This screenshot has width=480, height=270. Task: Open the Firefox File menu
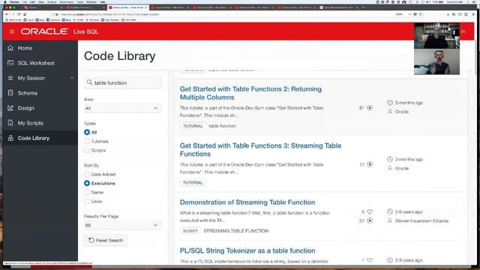tap(25, 1)
